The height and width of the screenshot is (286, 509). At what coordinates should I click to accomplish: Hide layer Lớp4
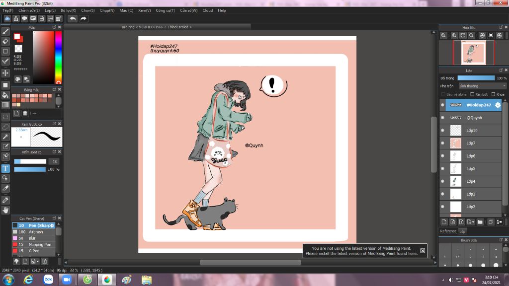pos(442,181)
